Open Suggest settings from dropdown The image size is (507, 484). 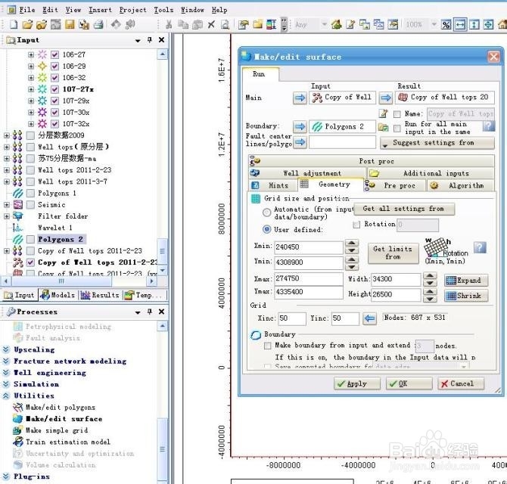[437, 143]
